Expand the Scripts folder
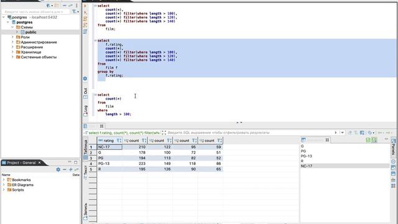The image size is (398, 224). 4,190
